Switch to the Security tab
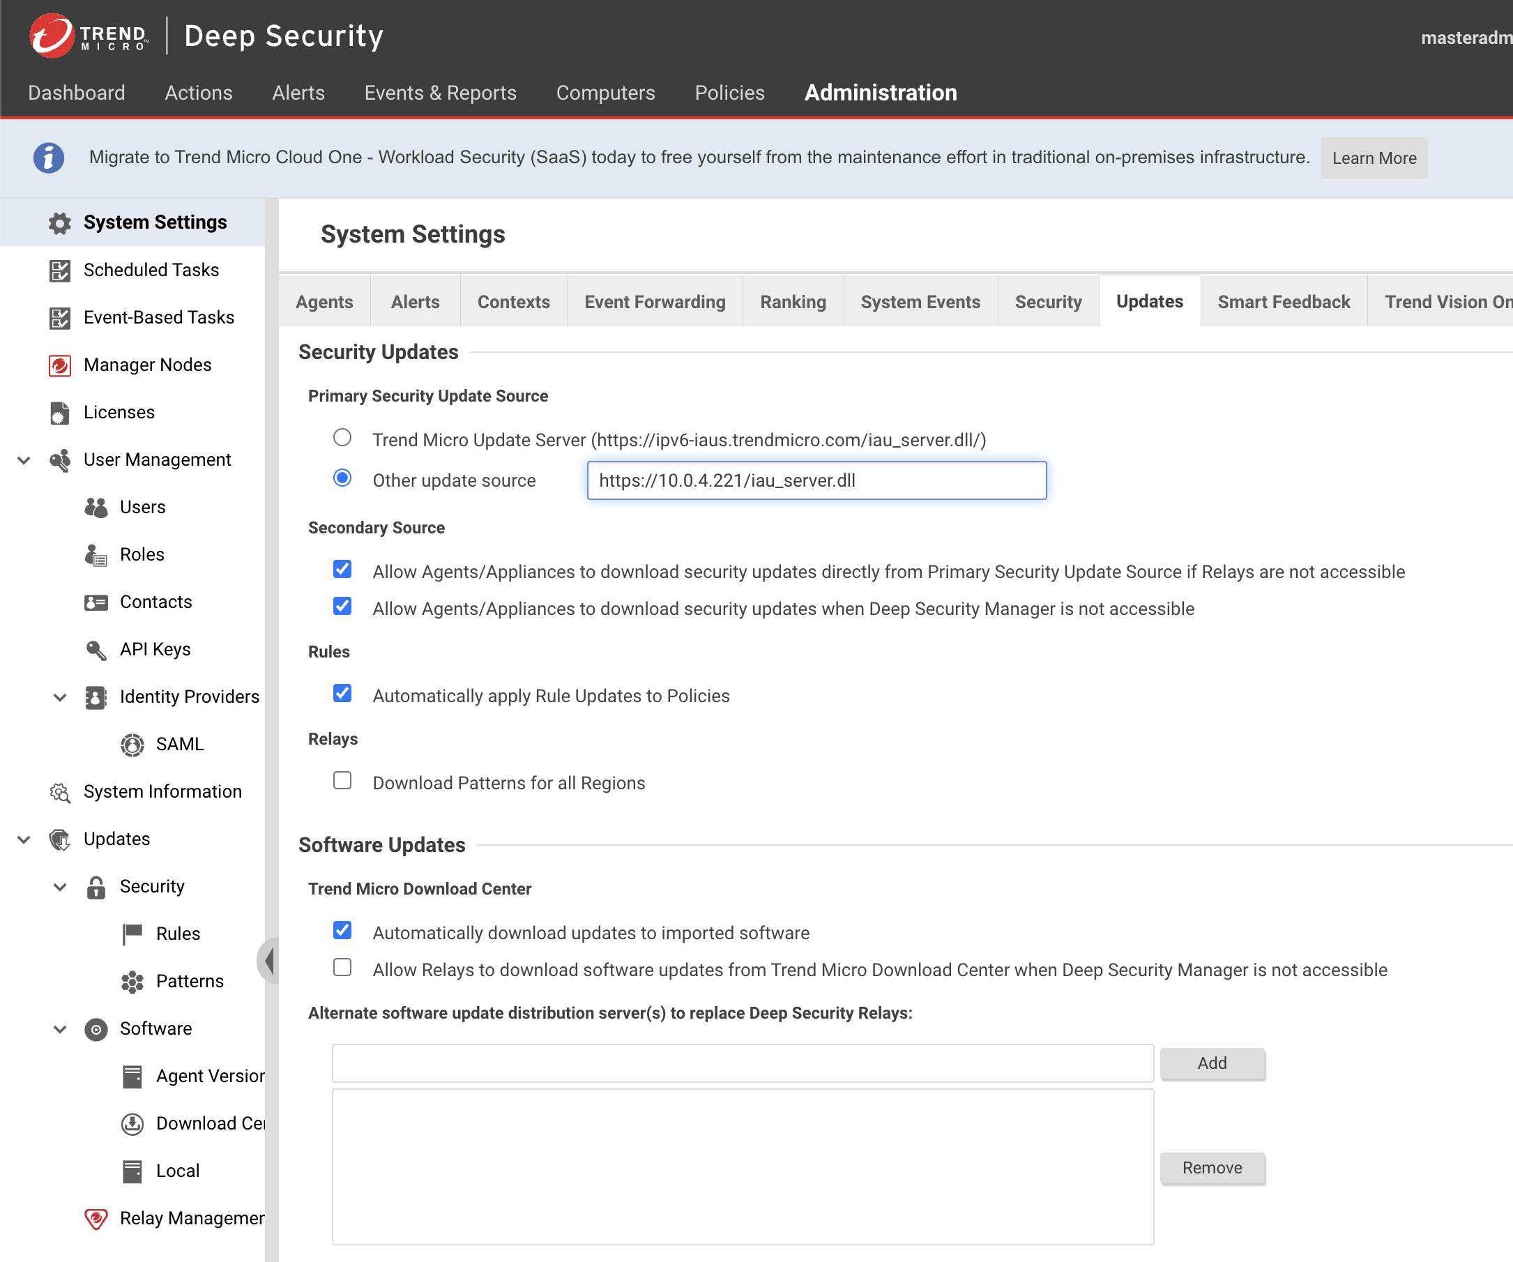The image size is (1513, 1262). tap(1048, 301)
